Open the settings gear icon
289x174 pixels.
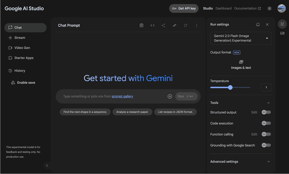point(270,9)
